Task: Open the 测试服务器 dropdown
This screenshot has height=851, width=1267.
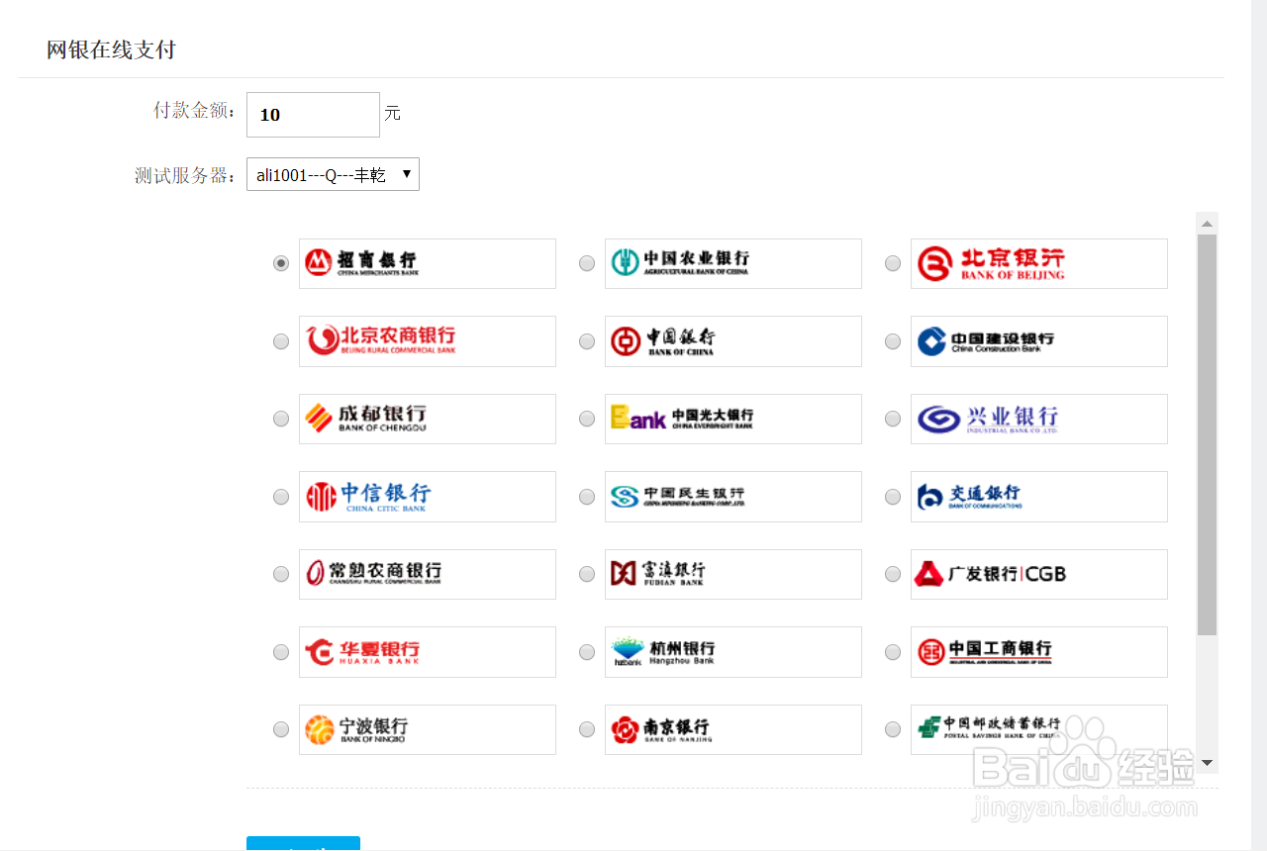Action: pyautogui.click(x=333, y=174)
